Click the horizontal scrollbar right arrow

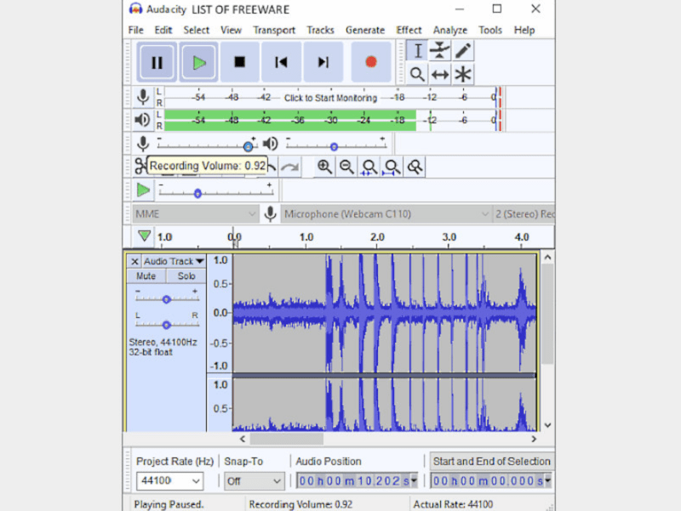(x=534, y=439)
